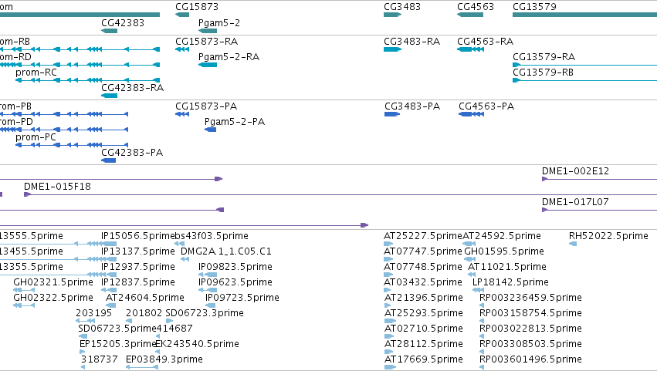This screenshot has width=657, height=371.
Task: Click the Pgam5-2 gene label
Action: coord(219,23)
